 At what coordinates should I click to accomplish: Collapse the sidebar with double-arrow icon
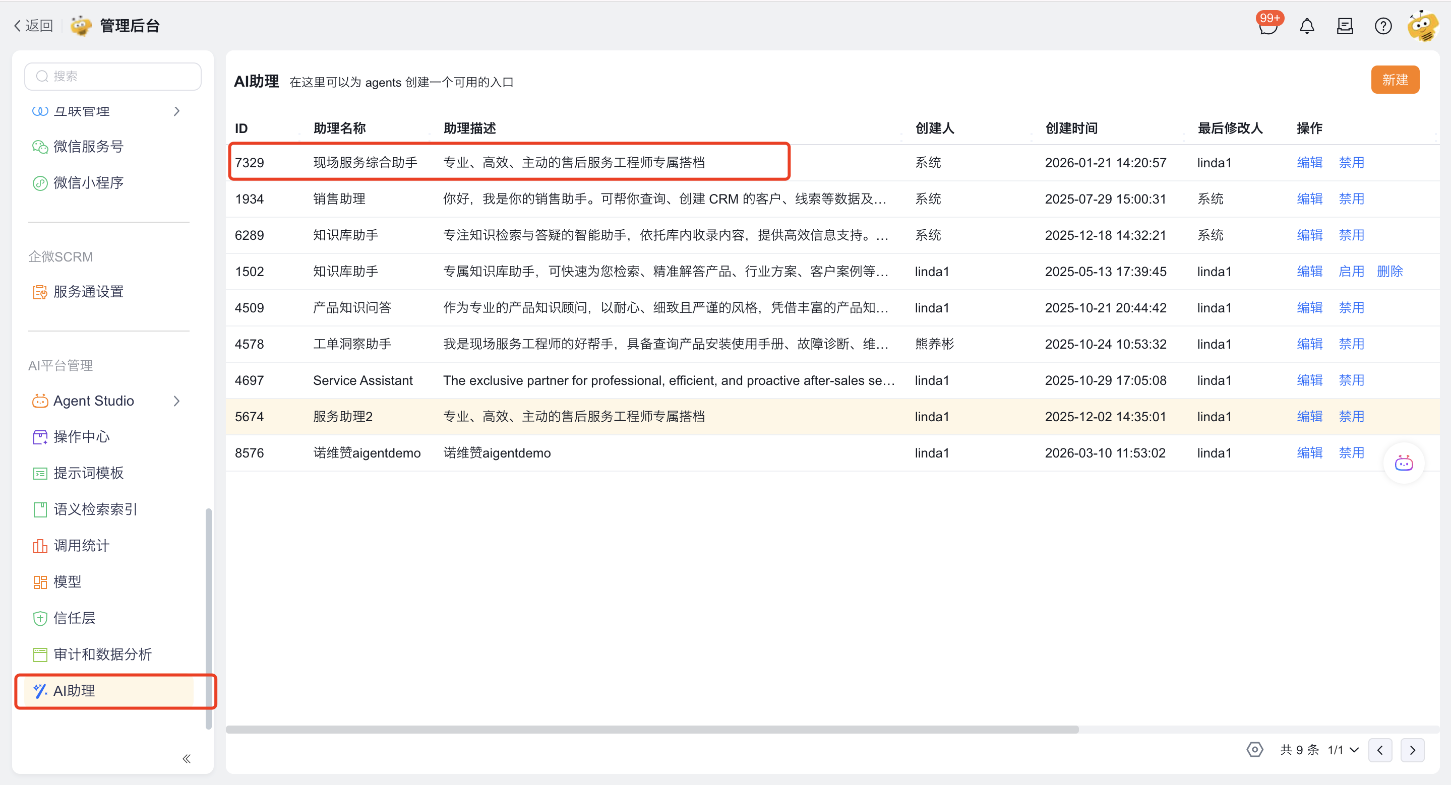coord(187,759)
